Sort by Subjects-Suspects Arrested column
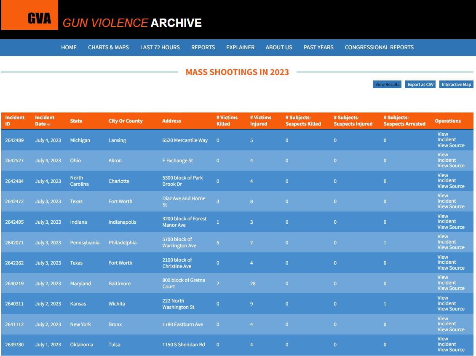476x356 pixels. click(404, 121)
